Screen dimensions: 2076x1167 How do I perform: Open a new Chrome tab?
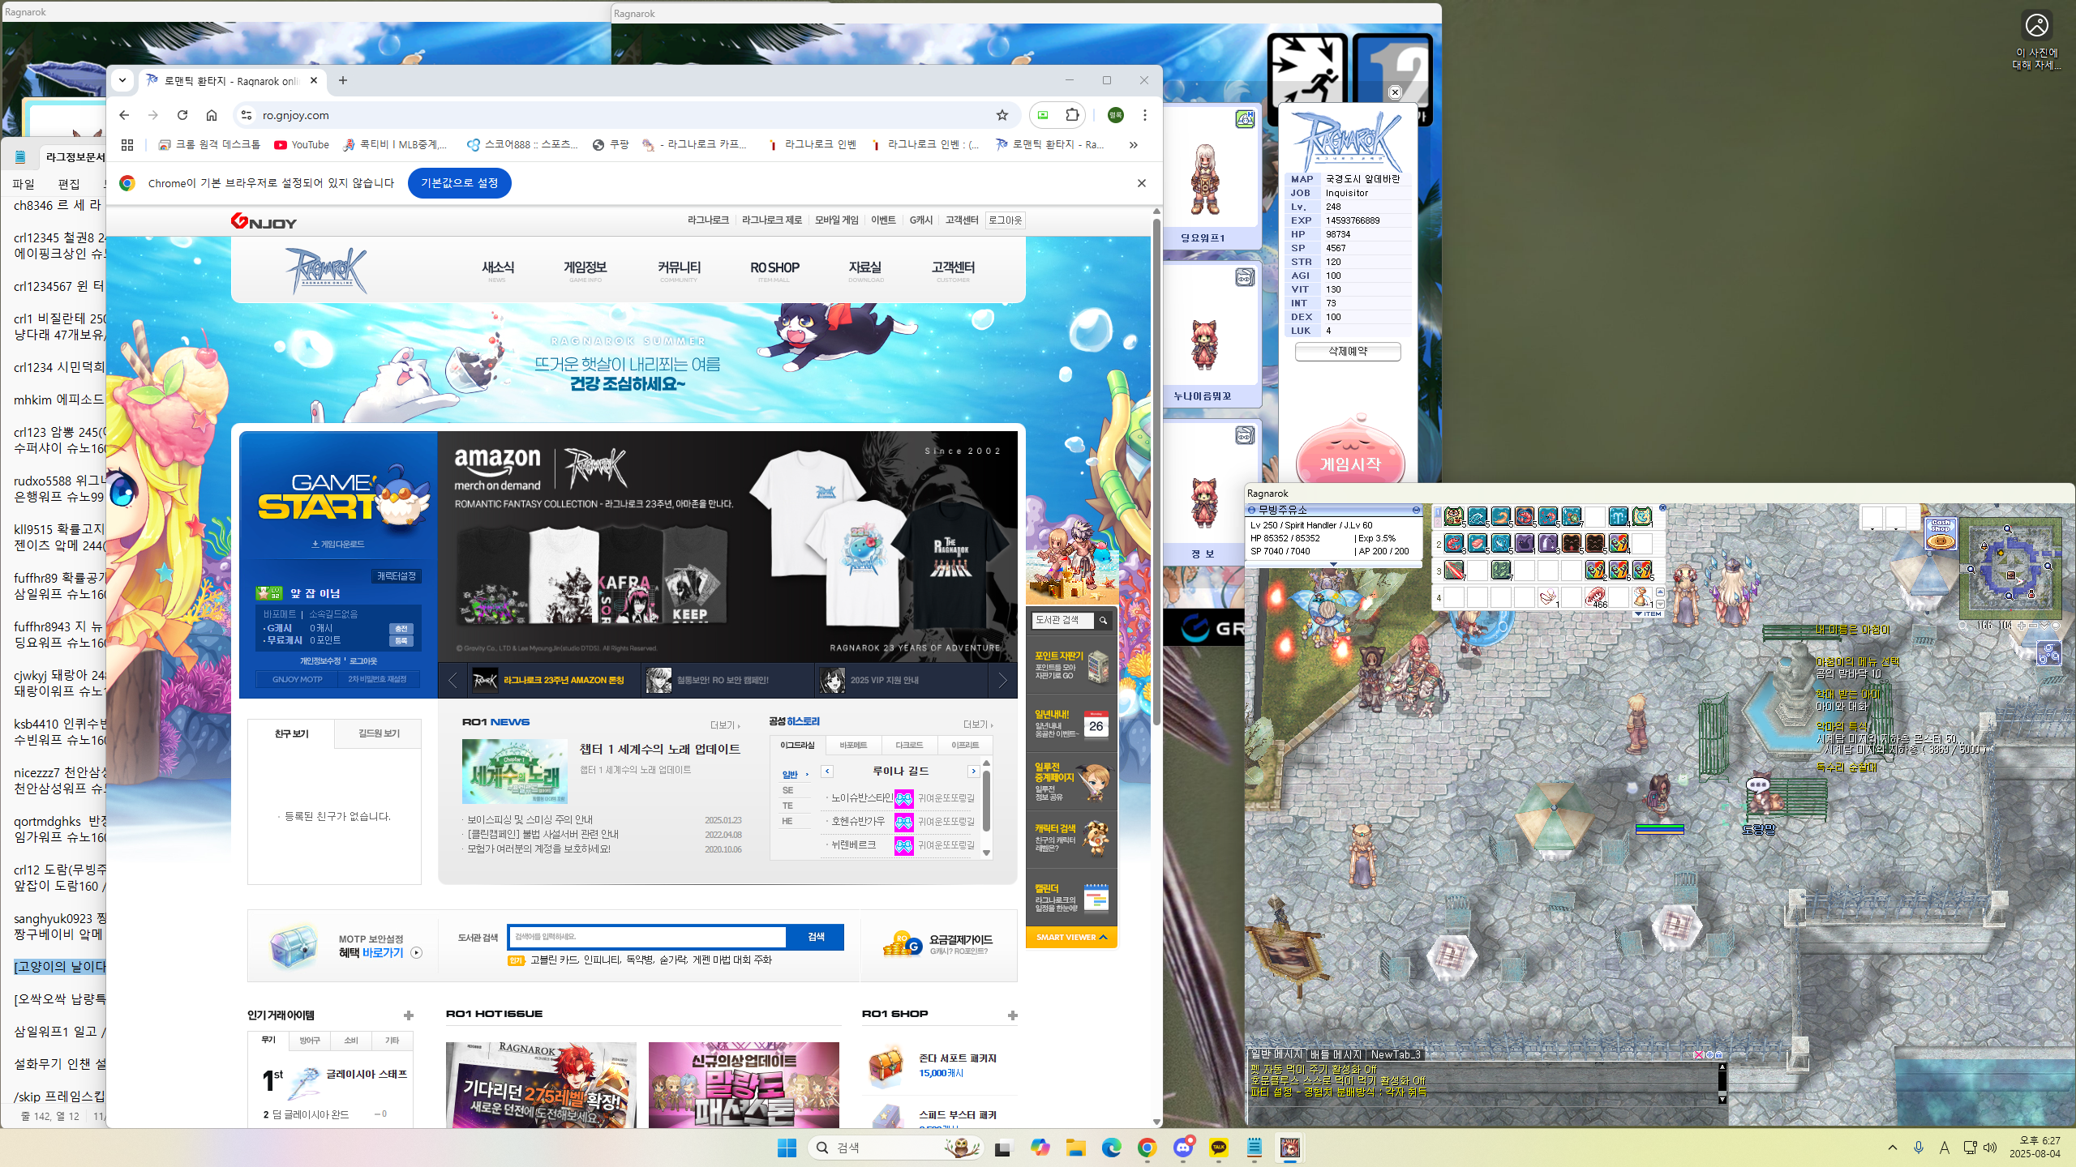[x=343, y=80]
